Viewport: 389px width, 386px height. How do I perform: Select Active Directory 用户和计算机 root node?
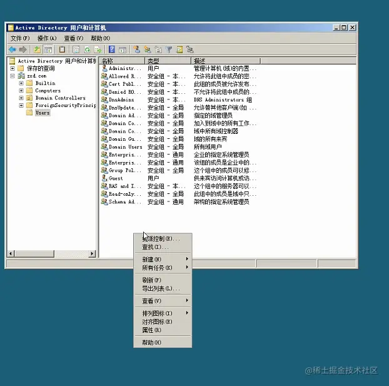click(57, 61)
